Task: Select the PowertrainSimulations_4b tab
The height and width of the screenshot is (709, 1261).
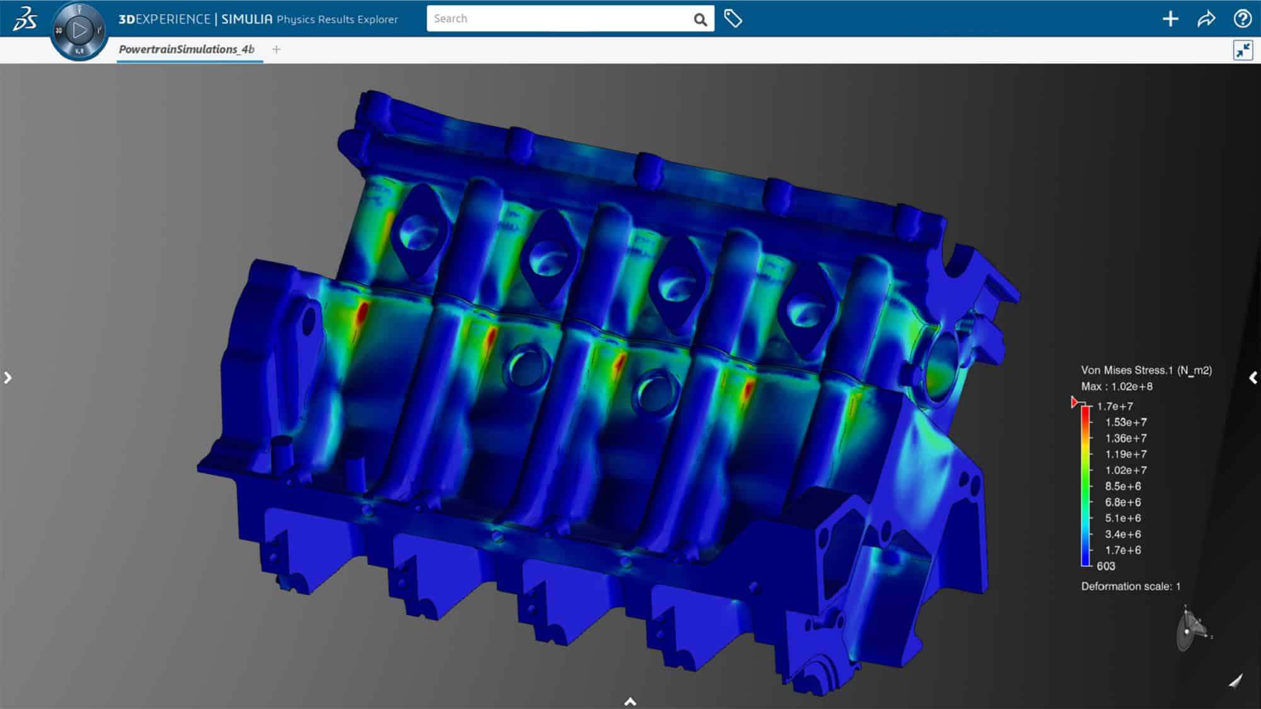Action: pos(188,49)
